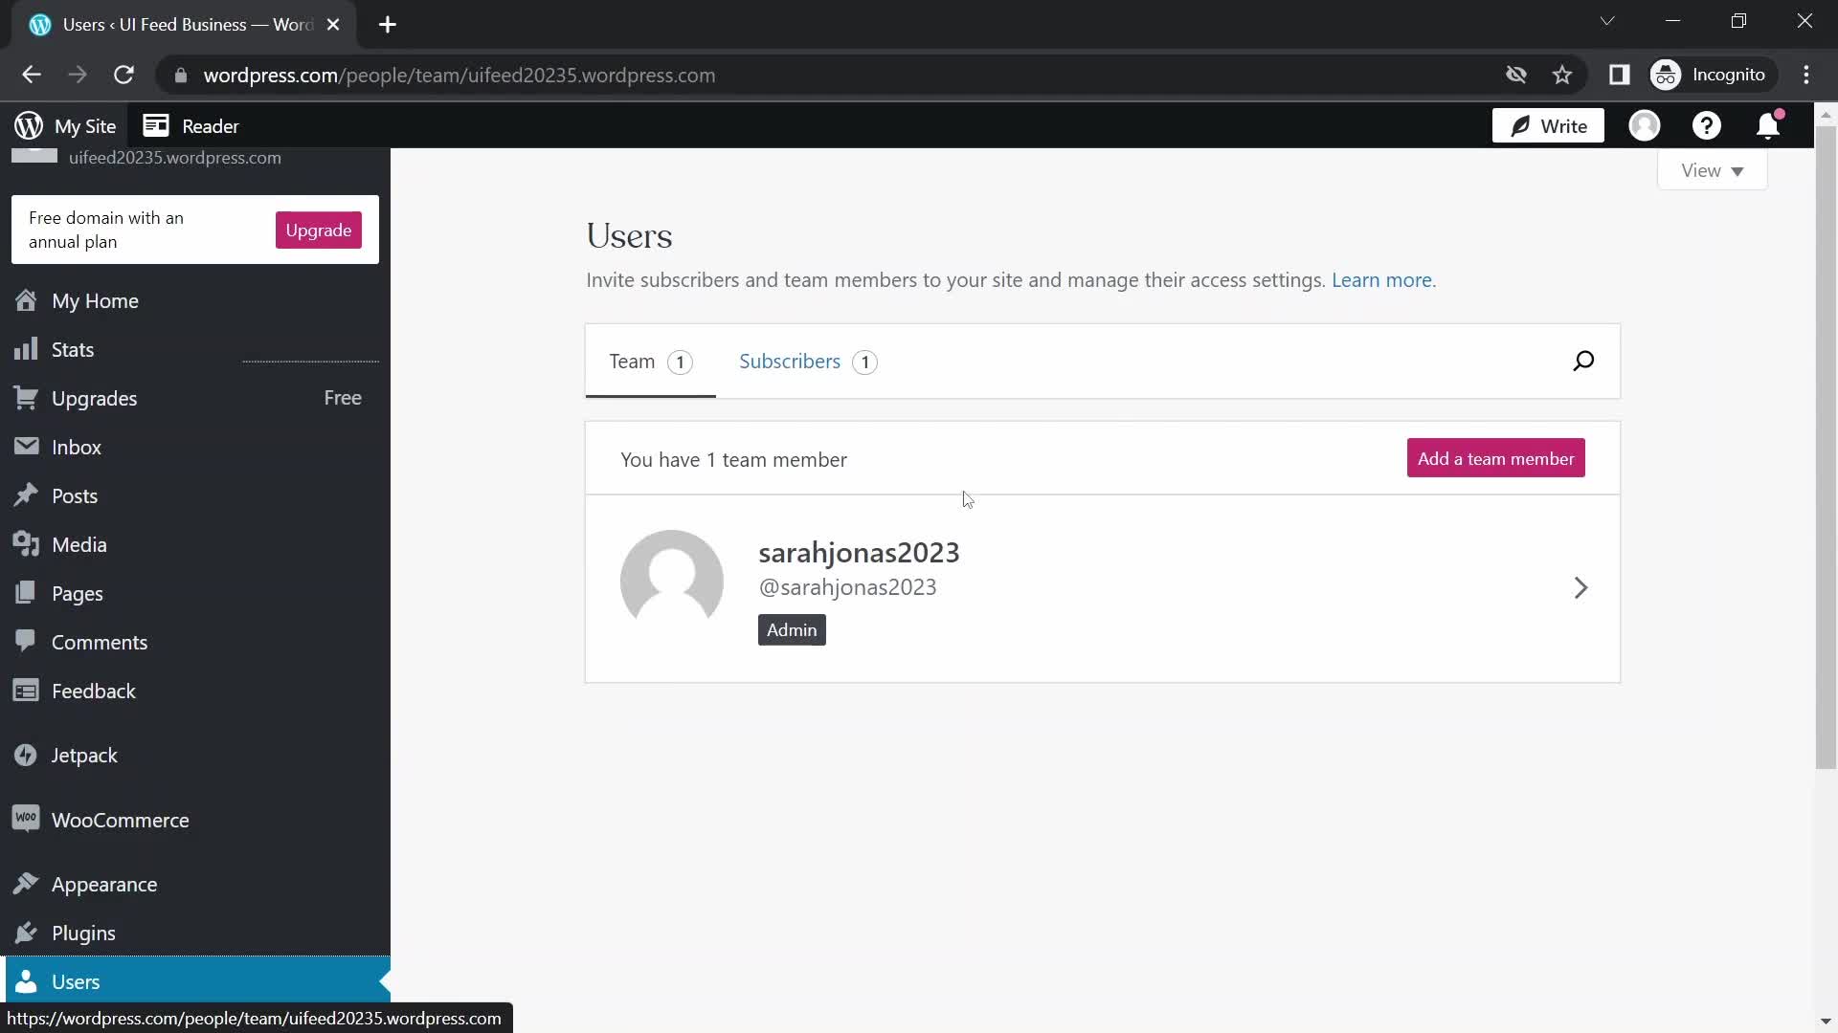Switch to the Subscribers tab

pos(789,361)
